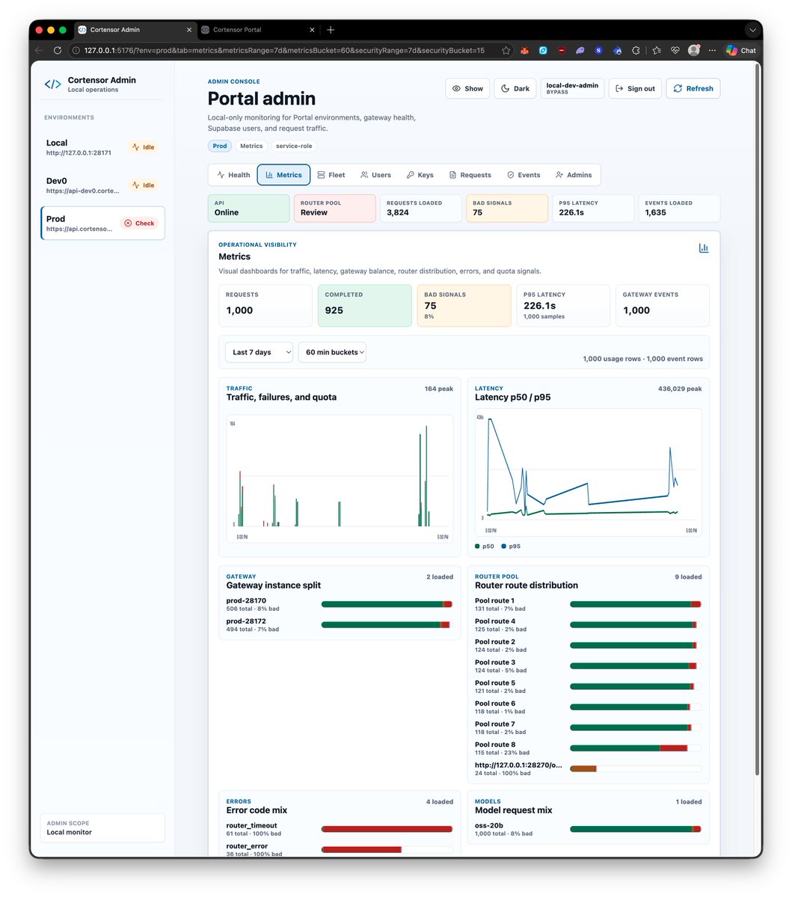Image resolution: width=792 pixels, height=897 pixels.
Task: Click the Pool route 8 distribution bar
Action: coord(636,748)
